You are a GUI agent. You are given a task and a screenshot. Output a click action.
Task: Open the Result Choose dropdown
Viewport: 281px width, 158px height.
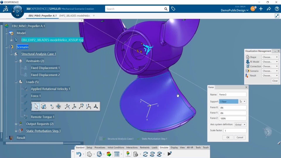click(x=270, y=75)
